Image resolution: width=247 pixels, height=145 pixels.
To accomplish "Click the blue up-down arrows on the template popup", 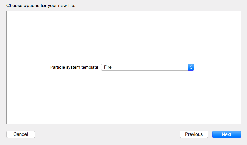I will [x=191, y=67].
